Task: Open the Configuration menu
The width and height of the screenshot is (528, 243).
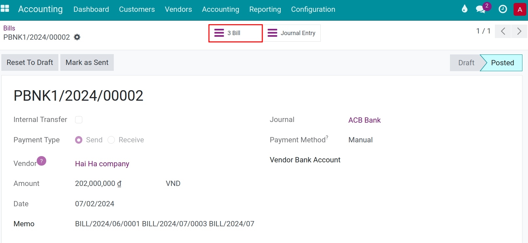Action: [313, 9]
